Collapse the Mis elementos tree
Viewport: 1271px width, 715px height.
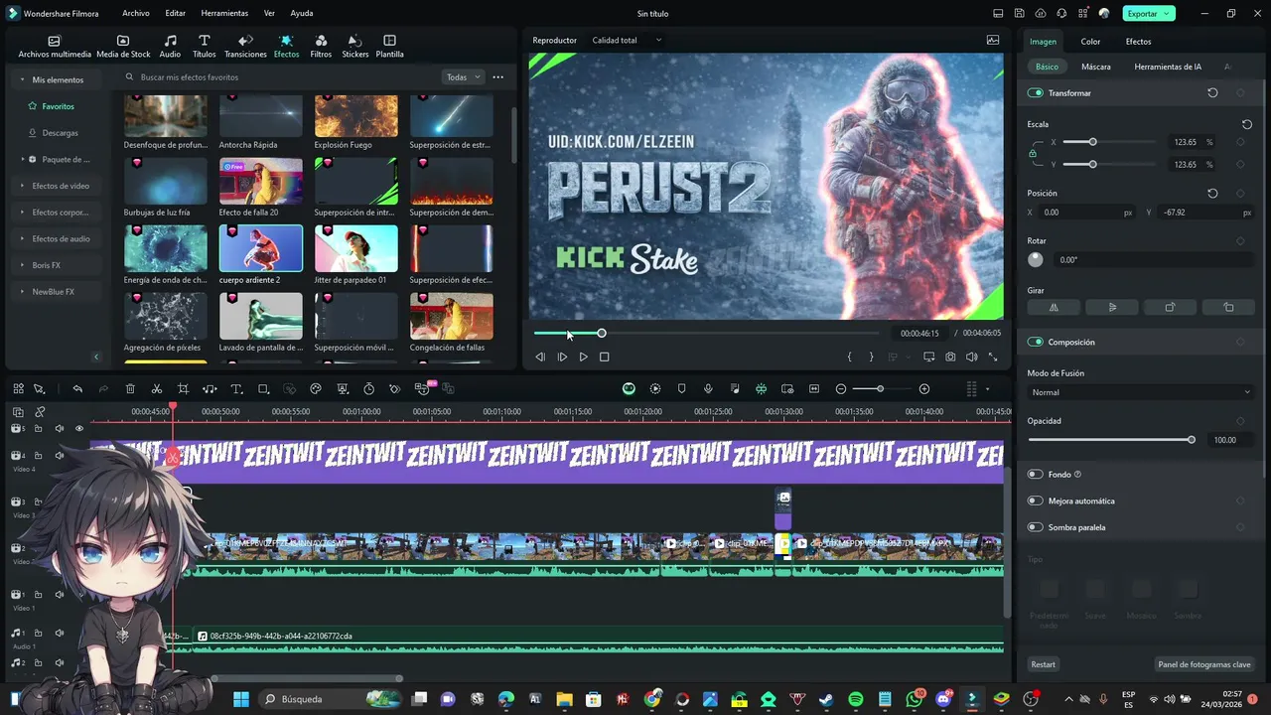[23, 79]
